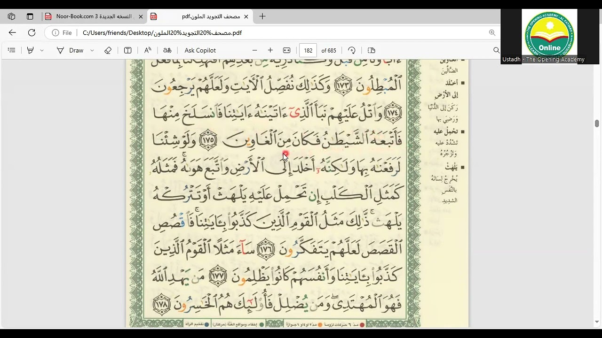Search within the PDF
Viewport: 602px width, 338px height.
click(x=496, y=50)
